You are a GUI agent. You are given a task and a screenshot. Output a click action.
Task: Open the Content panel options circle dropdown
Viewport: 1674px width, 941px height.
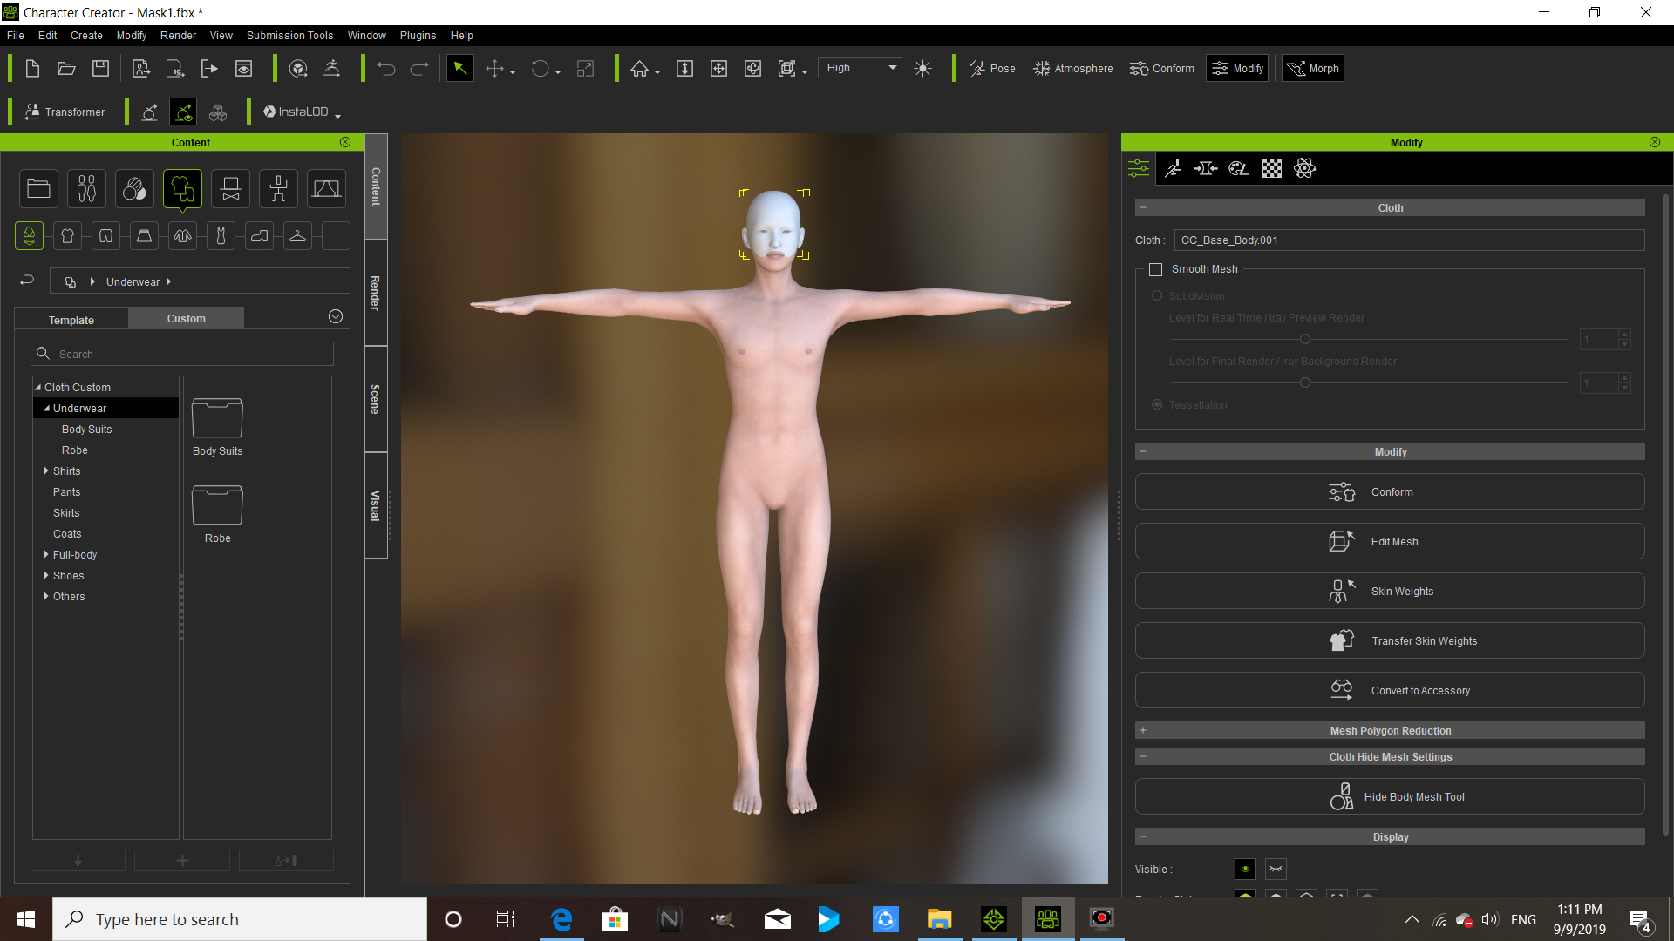click(x=336, y=316)
